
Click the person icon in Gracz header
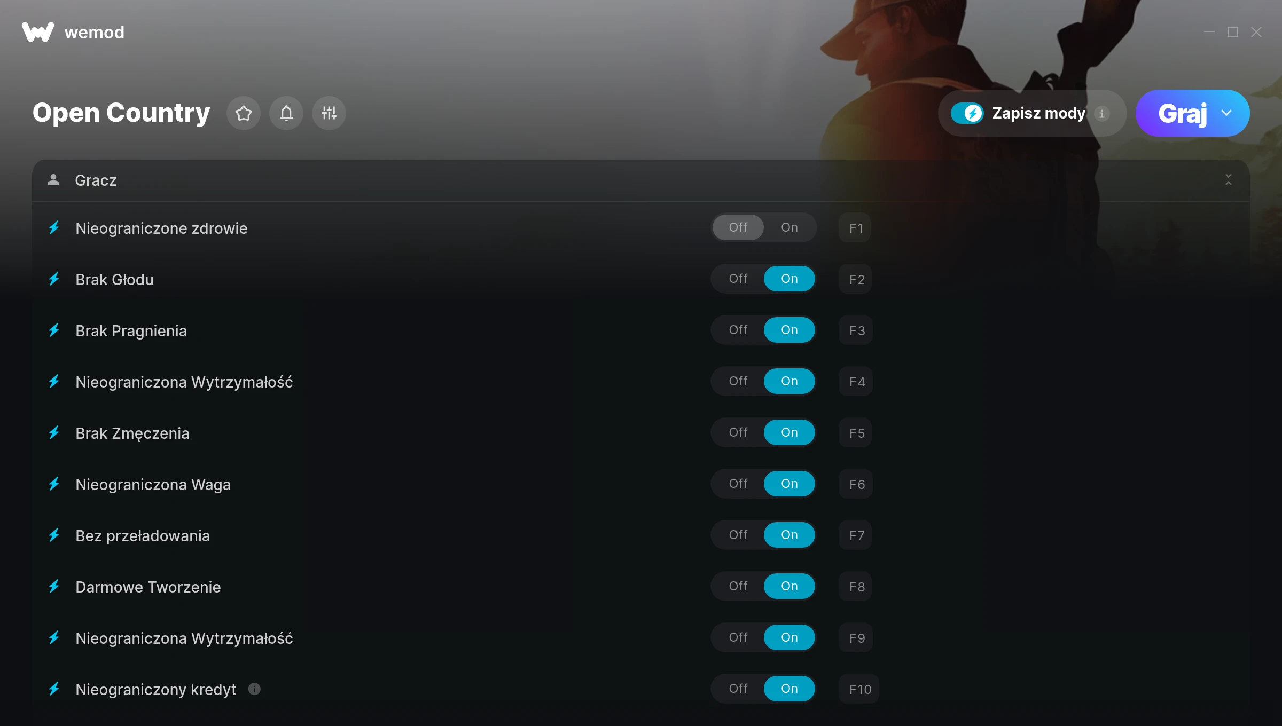click(53, 180)
